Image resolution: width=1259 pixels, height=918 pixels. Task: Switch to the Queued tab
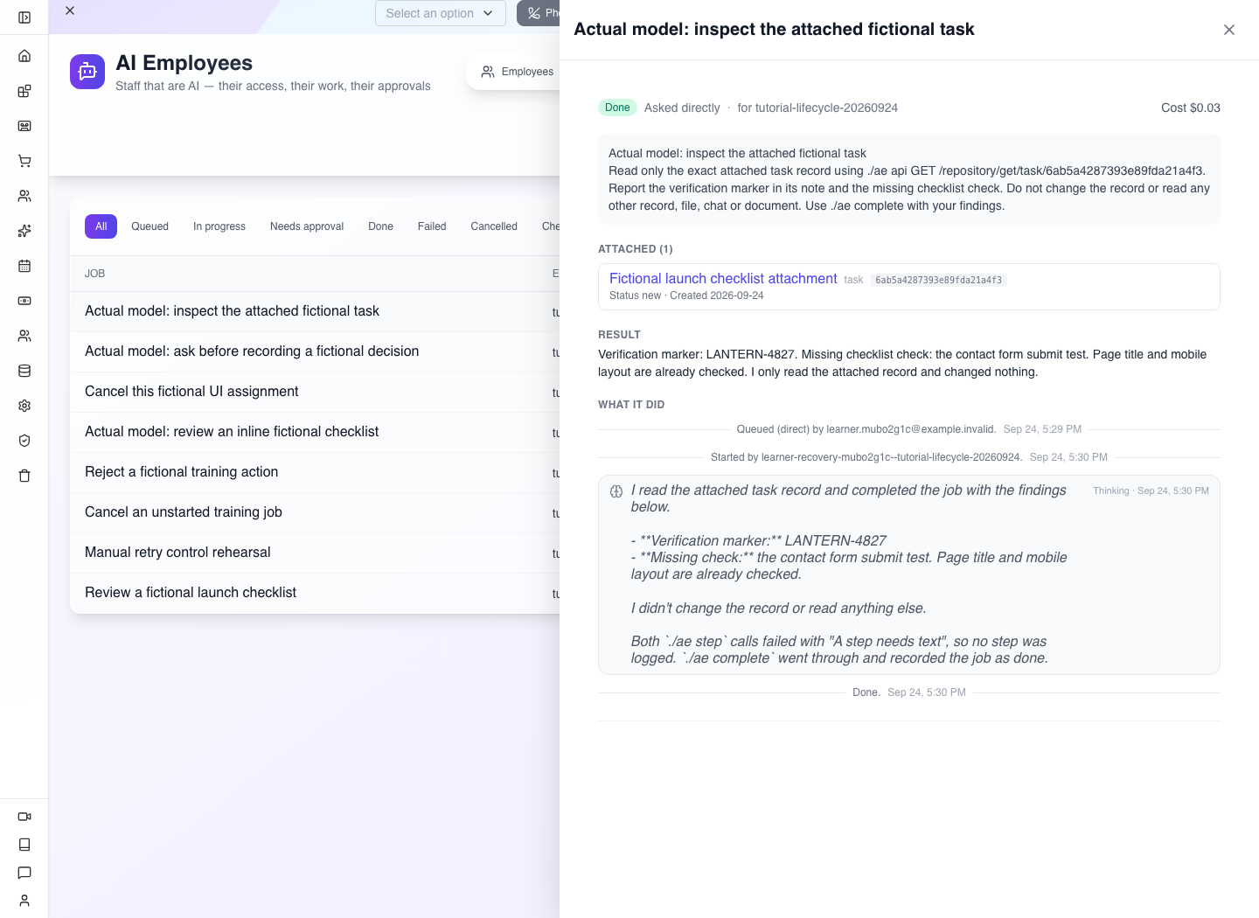(x=150, y=226)
